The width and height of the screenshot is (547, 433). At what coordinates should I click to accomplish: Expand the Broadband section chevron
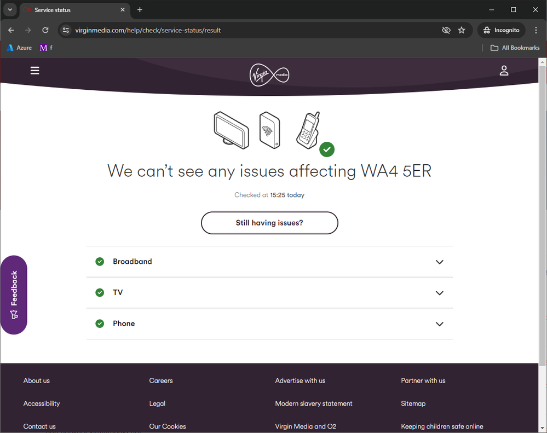pyautogui.click(x=440, y=262)
